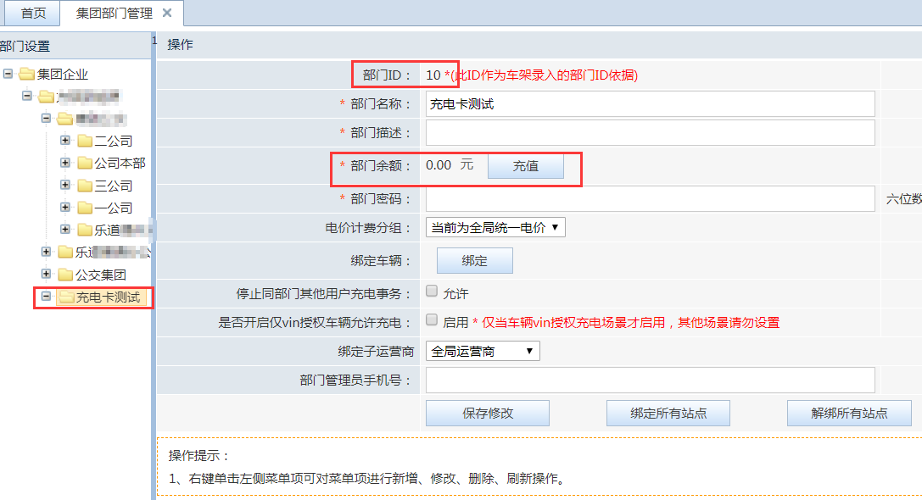
Task: Click the 充电卡测试 folder icon in tree
Action: click(66, 297)
